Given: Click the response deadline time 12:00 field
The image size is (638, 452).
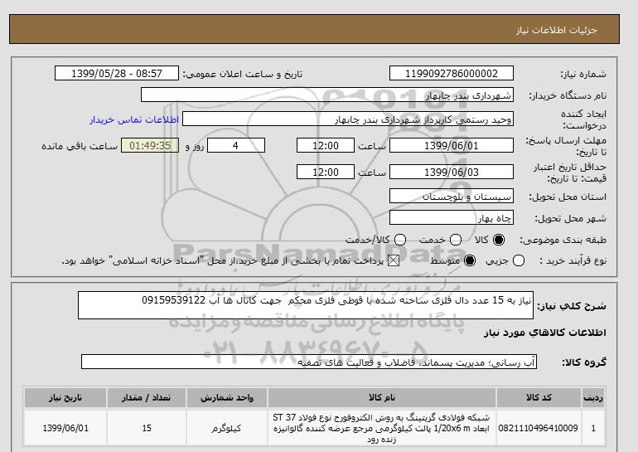Looking at the screenshot, I should [326, 145].
